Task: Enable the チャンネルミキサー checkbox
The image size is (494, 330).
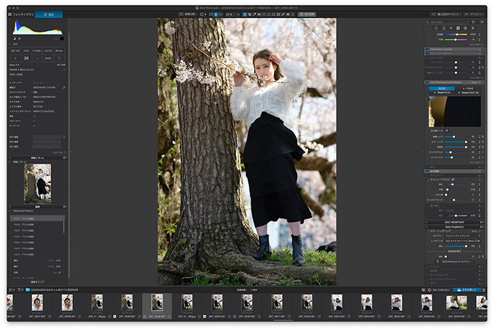Action: point(428,274)
